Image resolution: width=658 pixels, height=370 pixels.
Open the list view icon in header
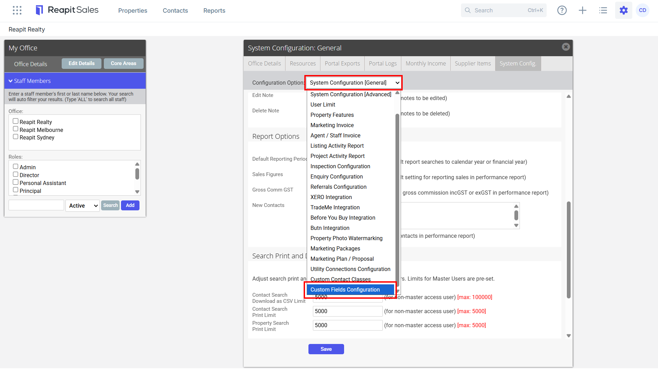click(603, 10)
